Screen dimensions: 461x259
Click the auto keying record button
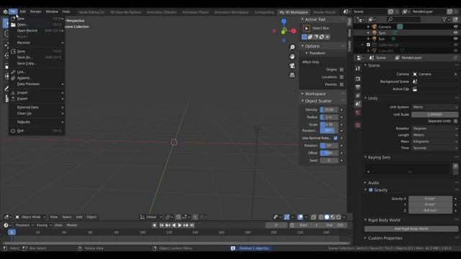[155, 225]
